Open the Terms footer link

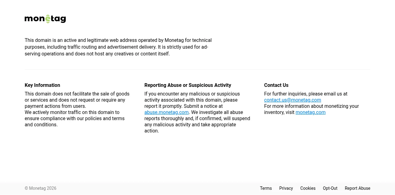click(266, 188)
